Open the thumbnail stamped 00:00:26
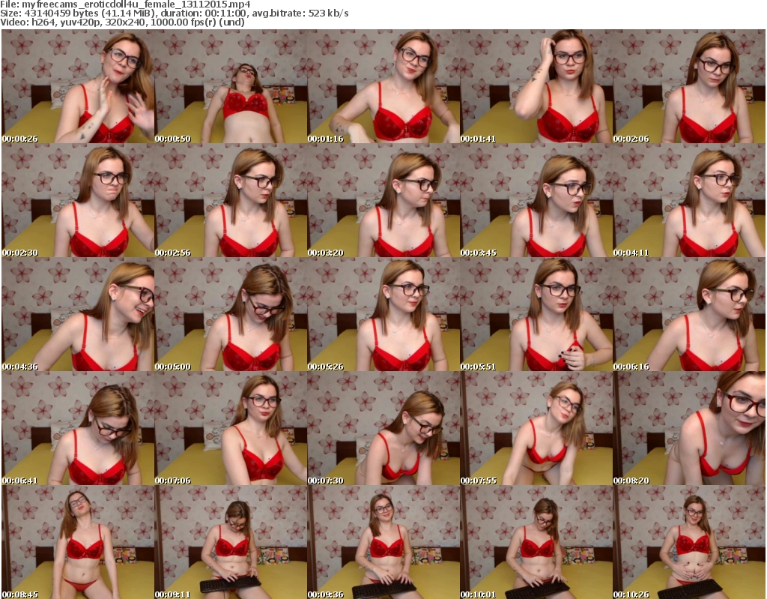Image resolution: width=767 pixels, height=599 pixels. (x=78, y=86)
